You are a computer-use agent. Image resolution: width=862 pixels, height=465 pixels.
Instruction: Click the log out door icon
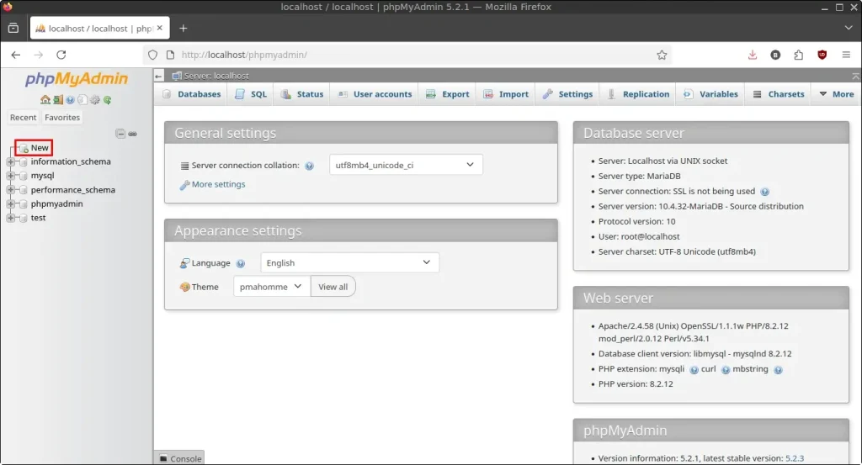pyautogui.click(x=58, y=100)
